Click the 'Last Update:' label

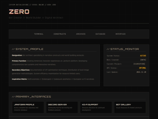112,72
